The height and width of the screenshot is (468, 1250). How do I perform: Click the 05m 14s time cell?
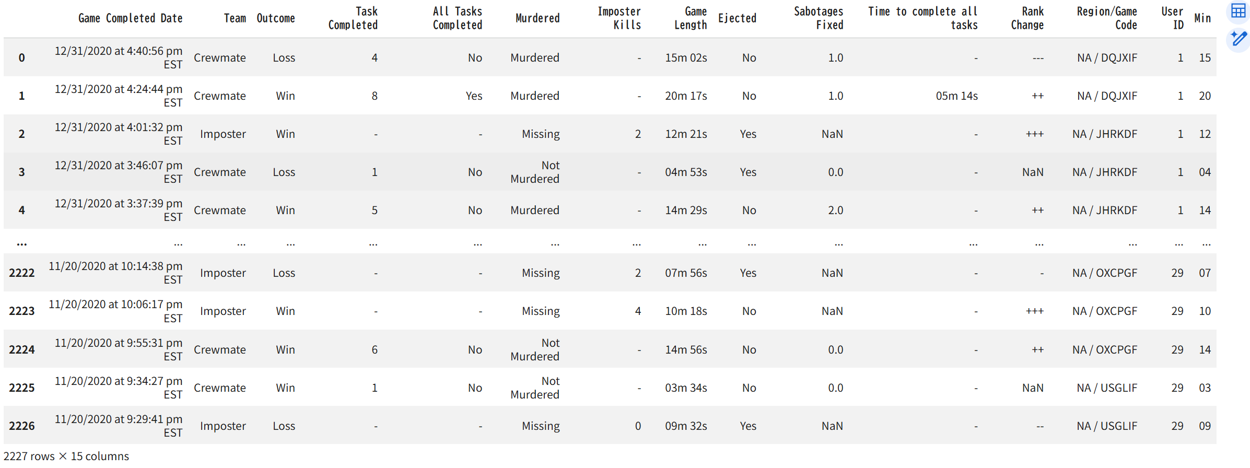(x=956, y=96)
